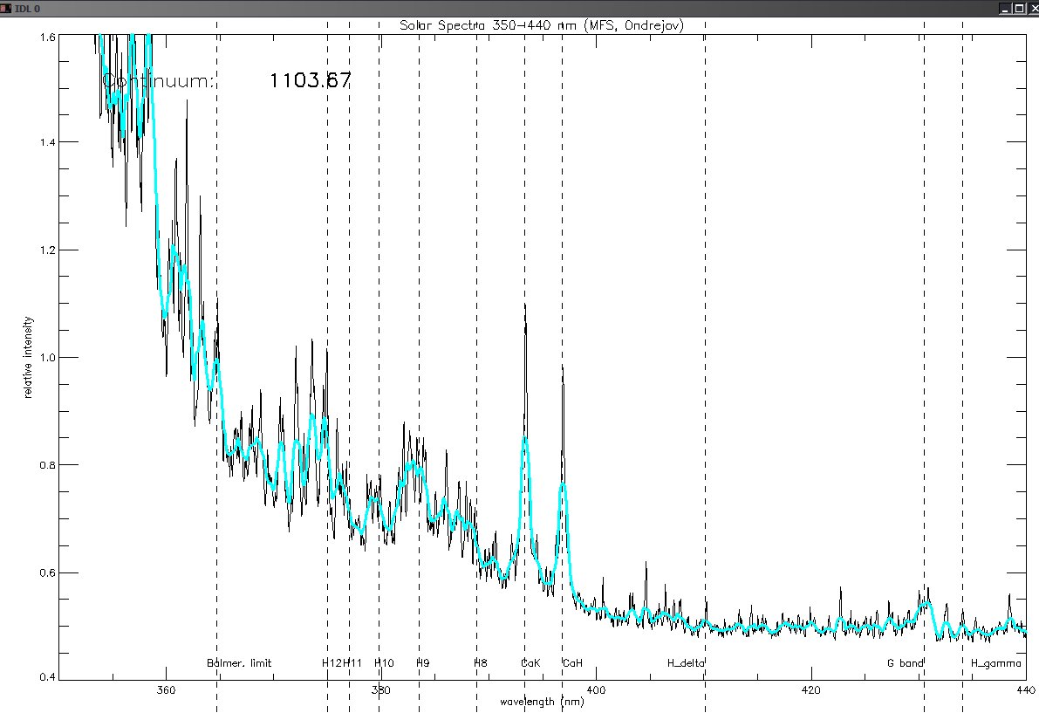Click the y-axis tick label 0.8
Viewport: 1039px width, 713px height.
pyautogui.click(x=47, y=465)
